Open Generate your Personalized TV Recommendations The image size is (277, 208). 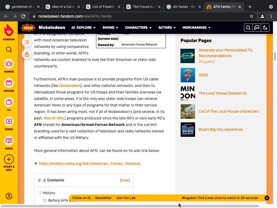(x=225, y=53)
